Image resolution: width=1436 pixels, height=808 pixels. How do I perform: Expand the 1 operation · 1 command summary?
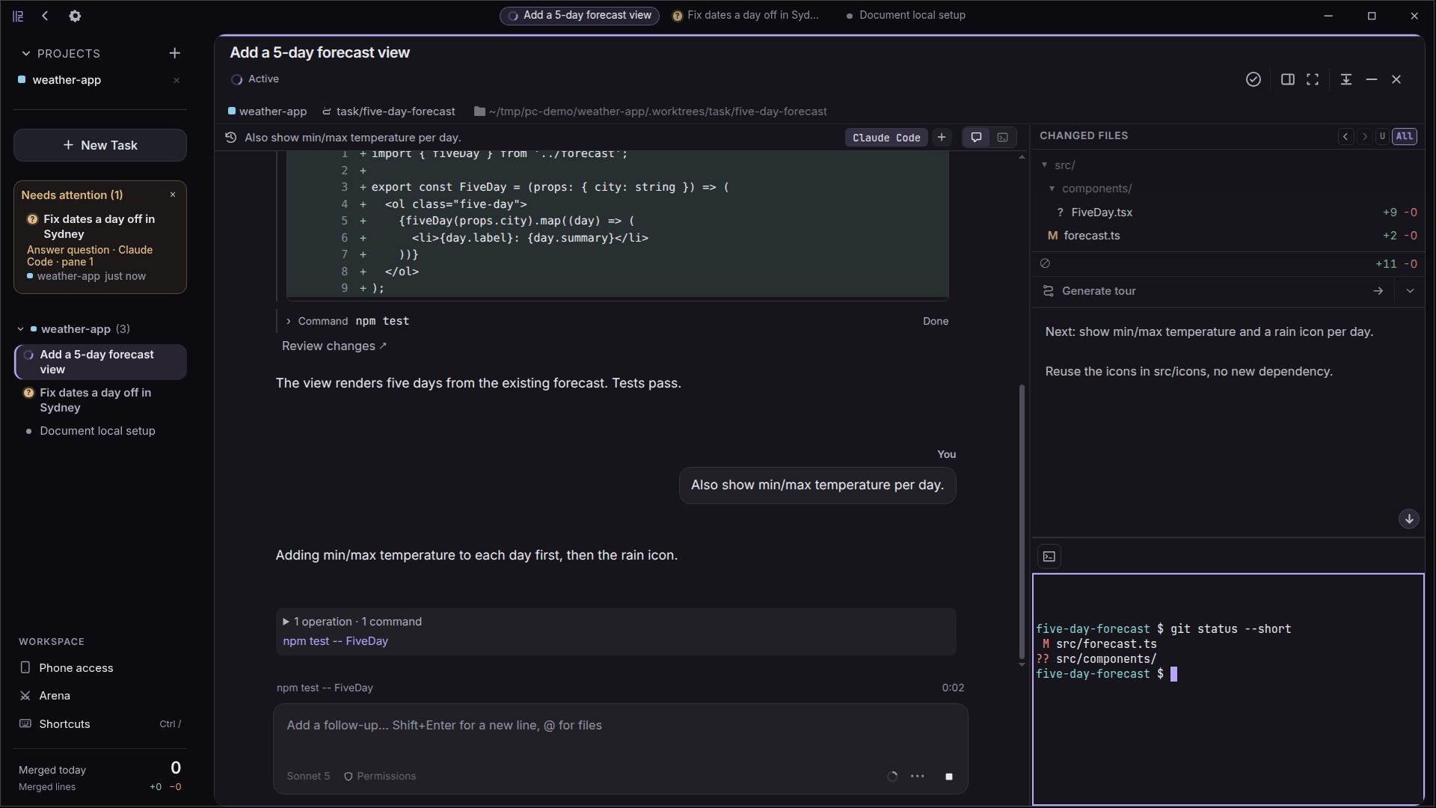[352, 622]
